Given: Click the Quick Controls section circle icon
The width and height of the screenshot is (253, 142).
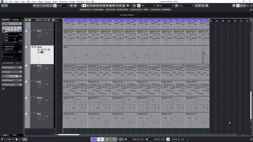Looking at the screenshot, I should point(21,84).
